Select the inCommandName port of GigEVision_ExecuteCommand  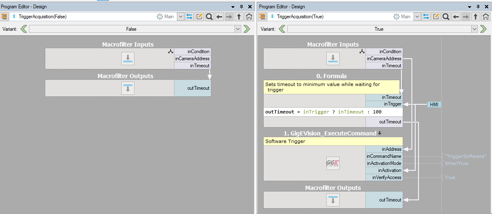pyautogui.click(x=384, y=156)
